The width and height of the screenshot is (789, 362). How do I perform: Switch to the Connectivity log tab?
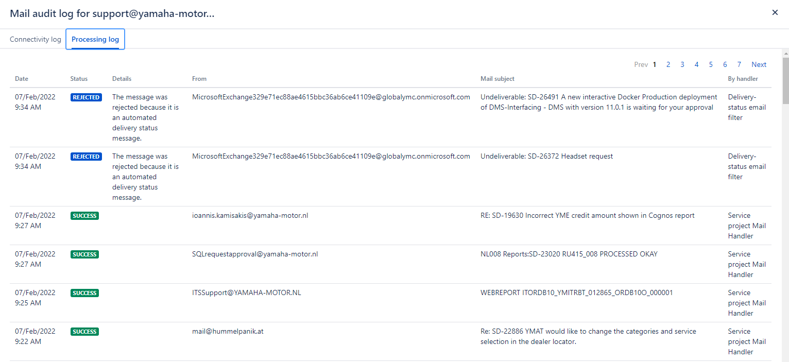coord(36,39)
